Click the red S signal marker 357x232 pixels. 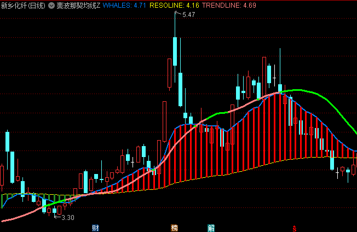tap(295, 228)
